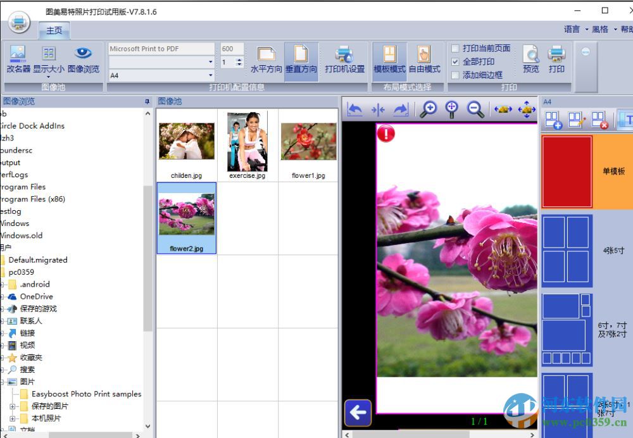This screenshot has height=438, width=633.
Task: Open 打印机设置 printer settings
Action: tap(344, 59)
